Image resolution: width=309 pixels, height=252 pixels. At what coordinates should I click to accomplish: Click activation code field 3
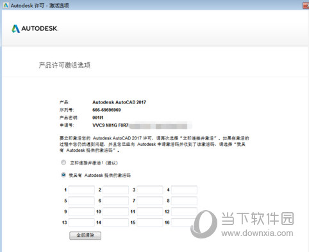point(150,190)
